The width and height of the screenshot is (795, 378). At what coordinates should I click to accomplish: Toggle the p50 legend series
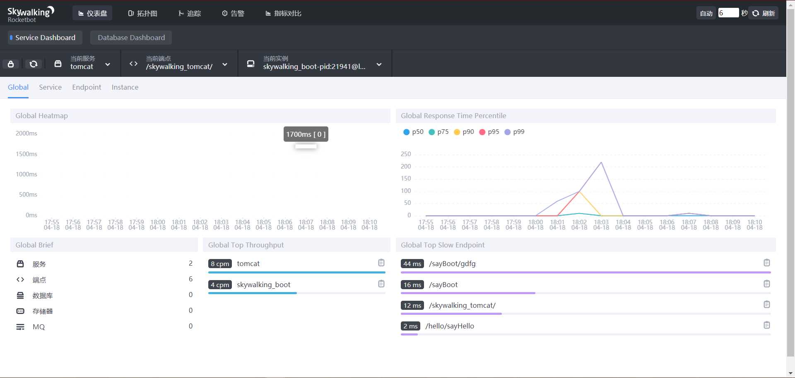pos(413,132)
